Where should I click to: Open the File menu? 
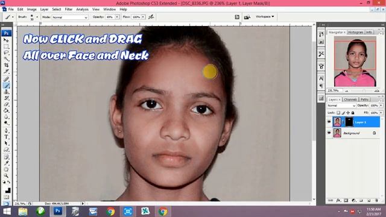[11, 10]
